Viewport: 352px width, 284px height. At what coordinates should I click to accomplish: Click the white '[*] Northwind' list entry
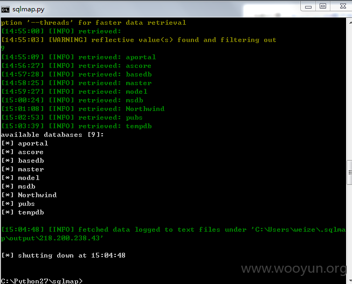(x=29, y=195)
